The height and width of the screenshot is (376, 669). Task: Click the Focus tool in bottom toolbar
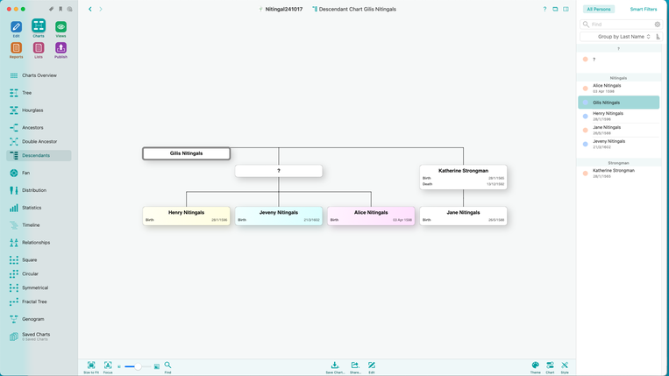(x=108, y=365)
